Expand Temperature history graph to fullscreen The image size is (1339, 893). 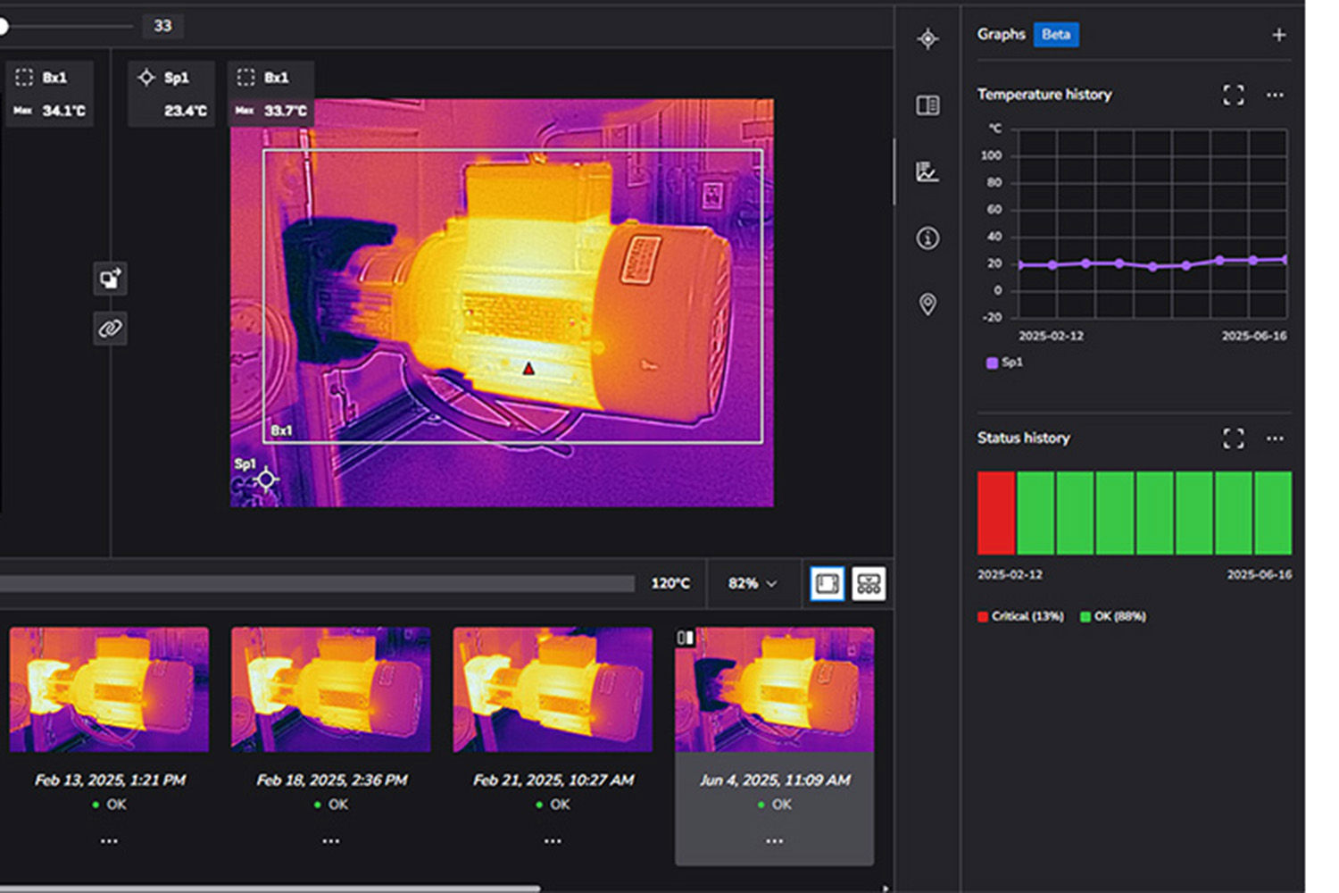pyautogui.click(x=1233, y=95)
